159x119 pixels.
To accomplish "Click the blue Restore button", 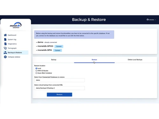I will [x=59, y=95].
